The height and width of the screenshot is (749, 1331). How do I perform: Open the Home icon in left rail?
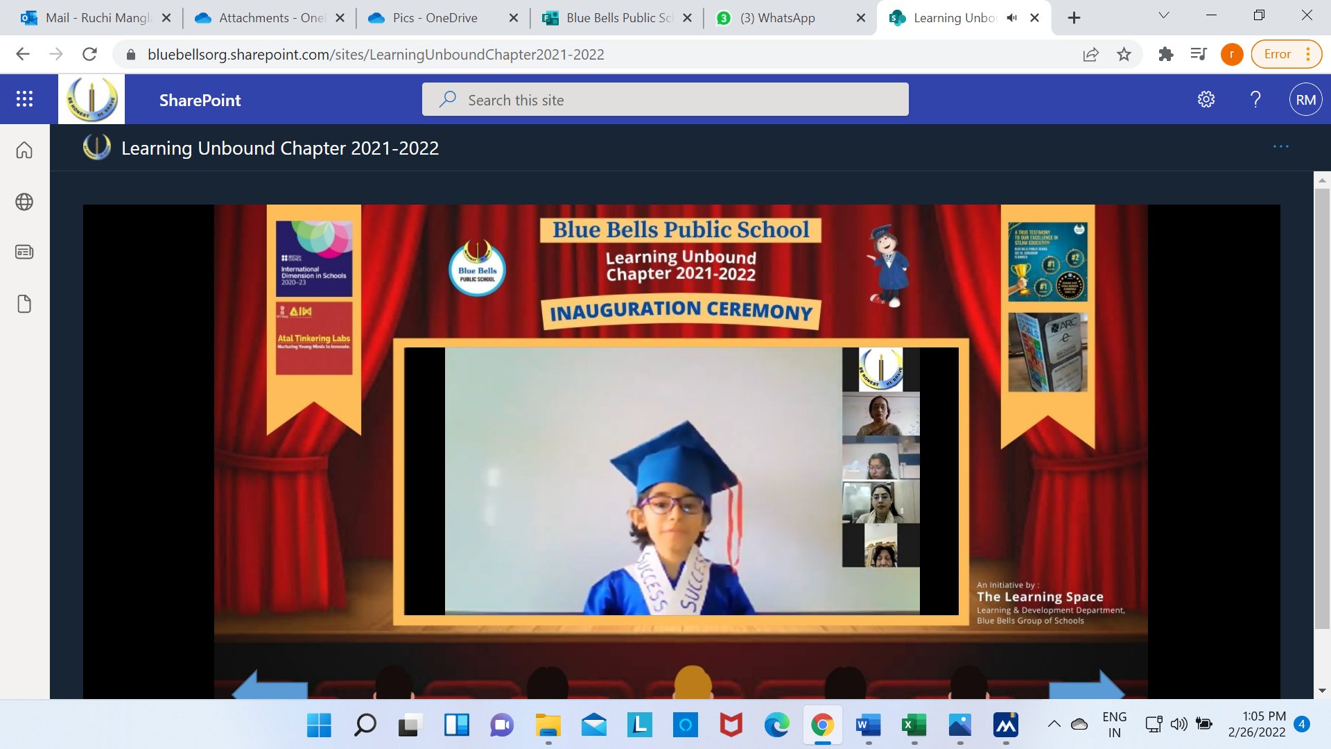click(24, 150)
